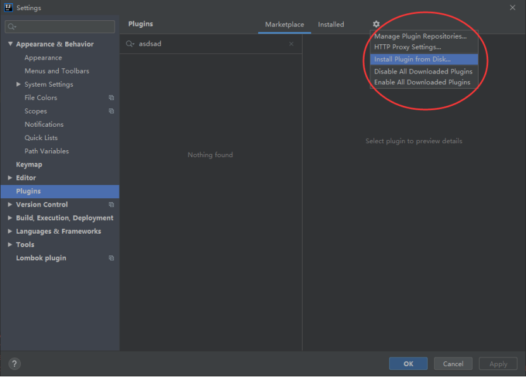Select the Version Control label

(42, 205)
